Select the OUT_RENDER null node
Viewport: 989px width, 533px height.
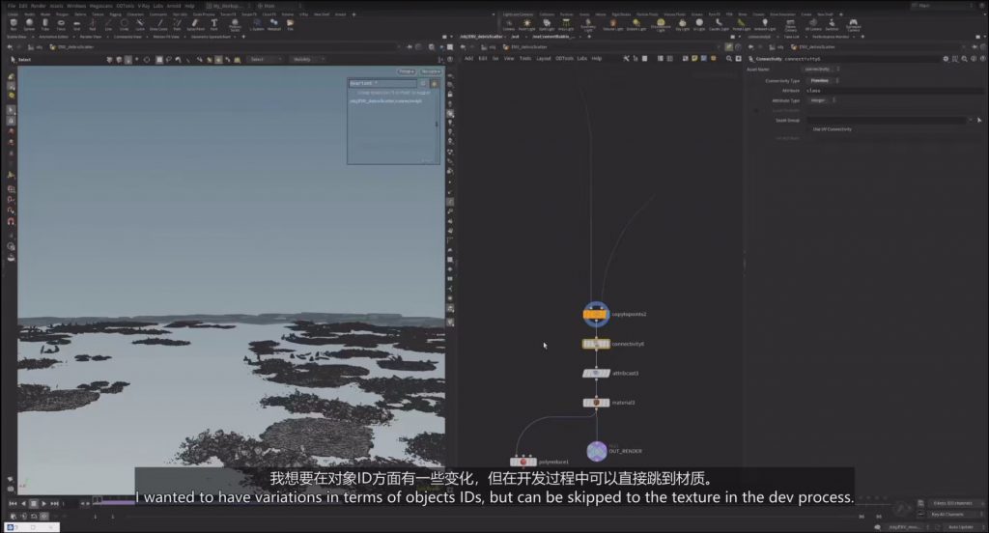(597, 451)
